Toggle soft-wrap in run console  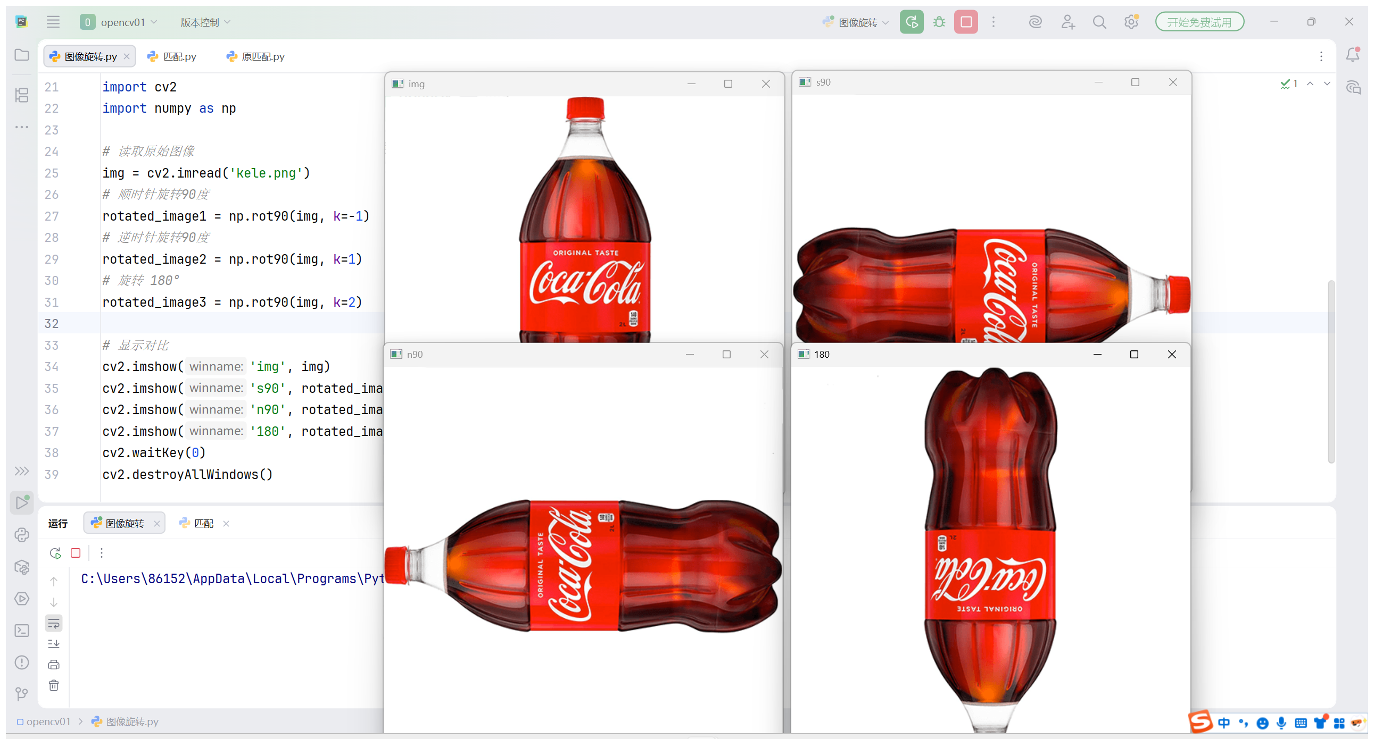[54, 624]
